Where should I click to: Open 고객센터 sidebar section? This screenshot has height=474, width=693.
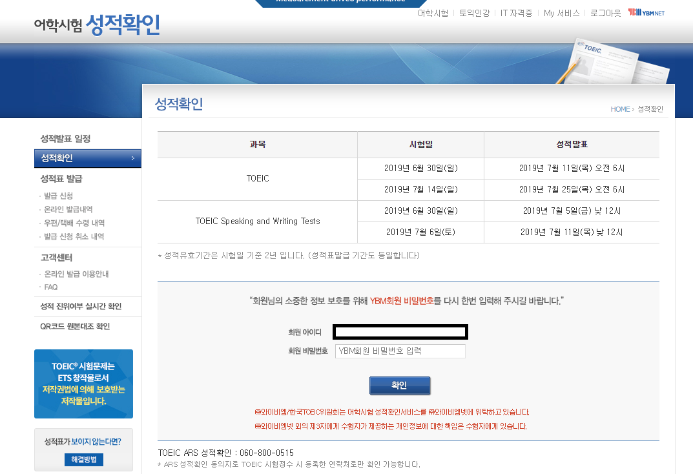(x=57, y=258)
